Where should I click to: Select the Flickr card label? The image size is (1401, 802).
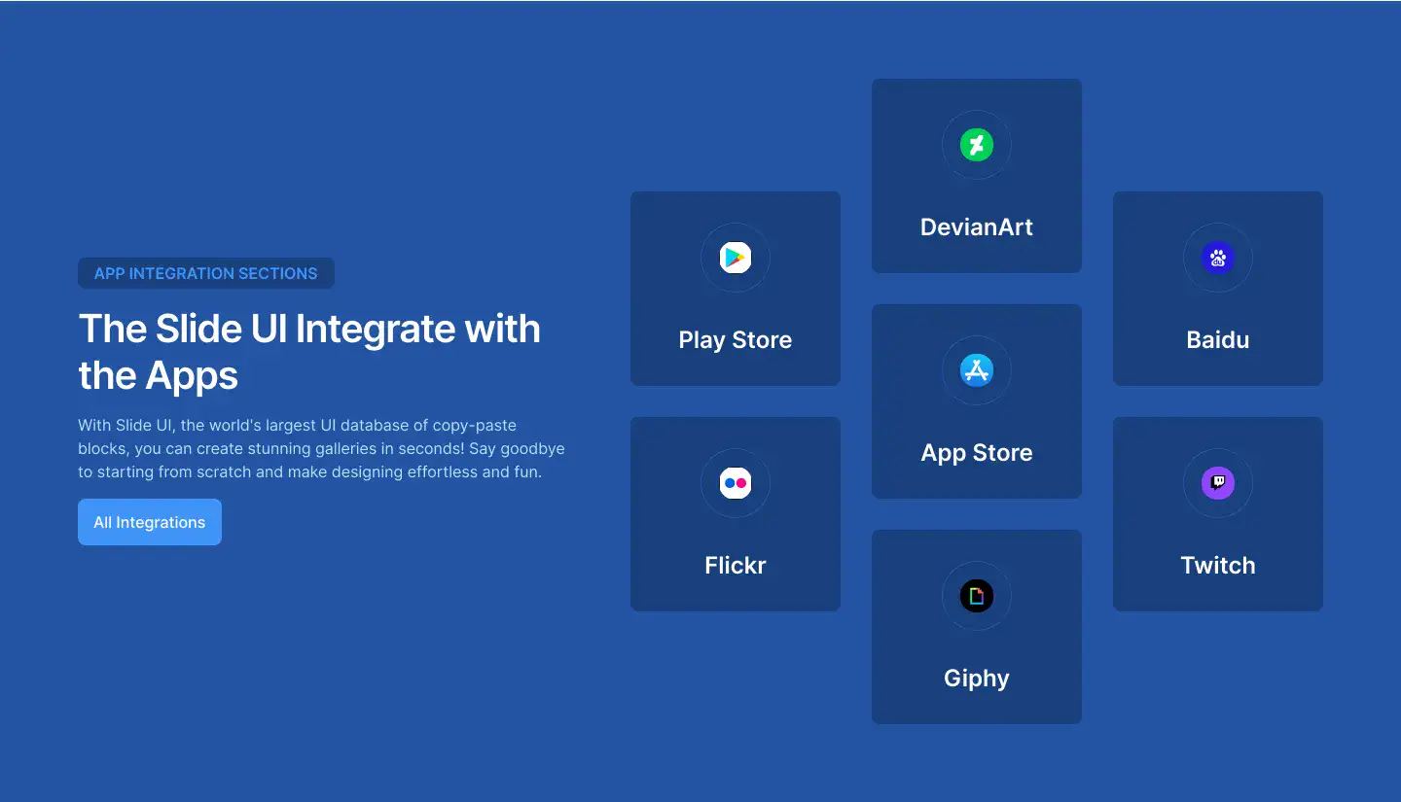click(736, 566)
